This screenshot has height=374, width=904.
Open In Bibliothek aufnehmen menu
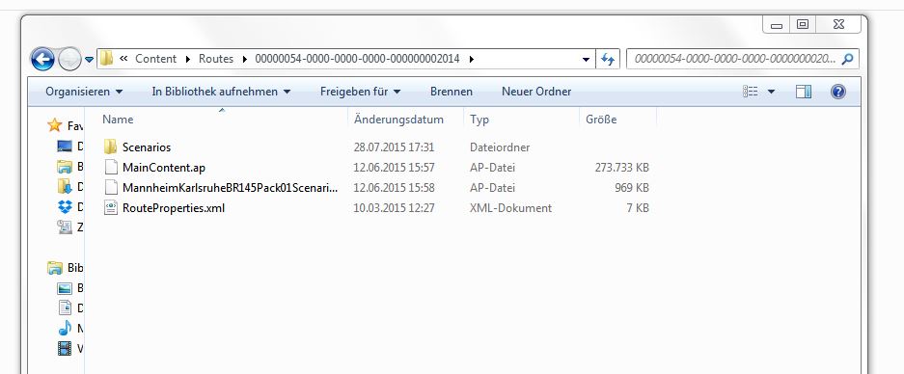pyautogui.click(x=221, y=92)
